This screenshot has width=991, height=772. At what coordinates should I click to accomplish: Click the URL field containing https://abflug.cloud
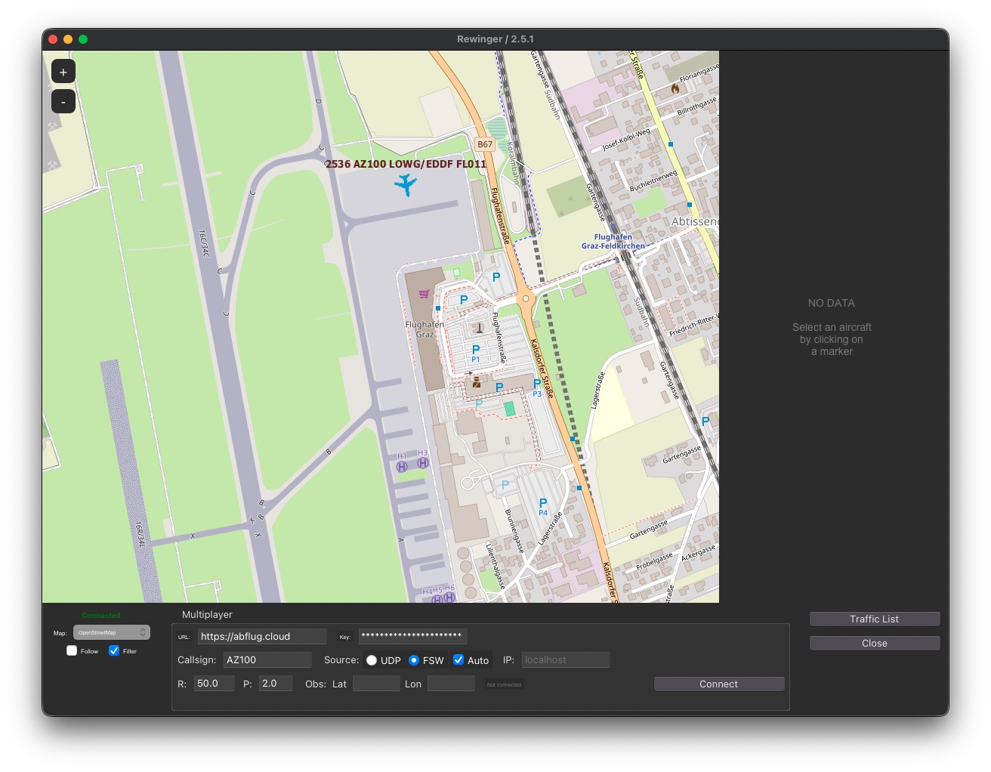[262, 636]
